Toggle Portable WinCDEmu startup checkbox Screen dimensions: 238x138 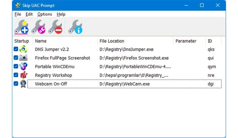click(16, 66)
